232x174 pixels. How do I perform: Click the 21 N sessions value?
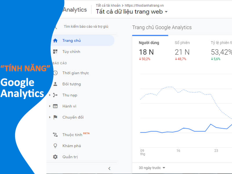[182, 52]
